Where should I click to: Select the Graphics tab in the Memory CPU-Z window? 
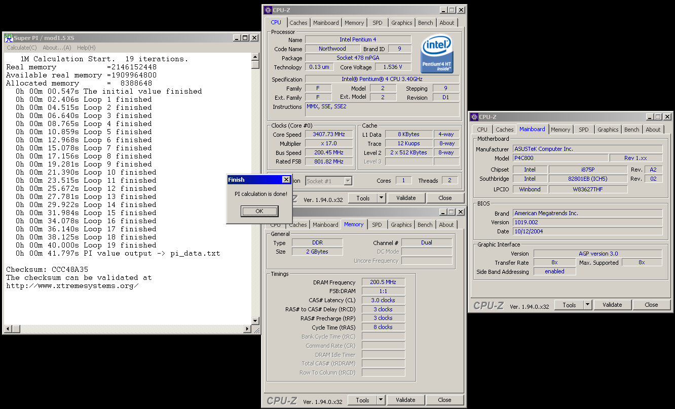401,225
